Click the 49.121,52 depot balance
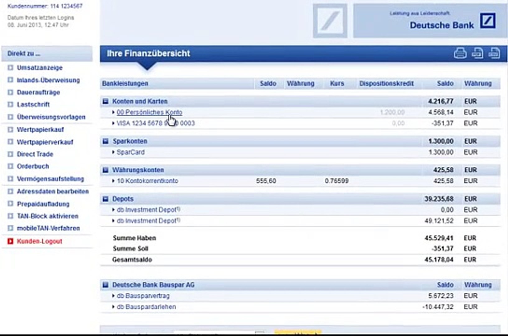The width and height of the screenshot is (508, 336). click(439, 221)
